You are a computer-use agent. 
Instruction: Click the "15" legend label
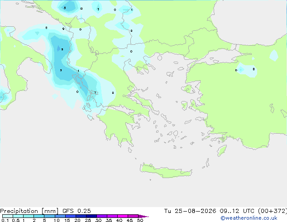[x=67, y=220]
